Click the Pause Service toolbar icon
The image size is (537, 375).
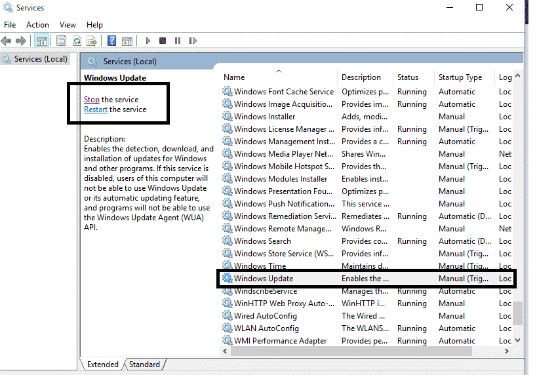click(x=178, y=41)
